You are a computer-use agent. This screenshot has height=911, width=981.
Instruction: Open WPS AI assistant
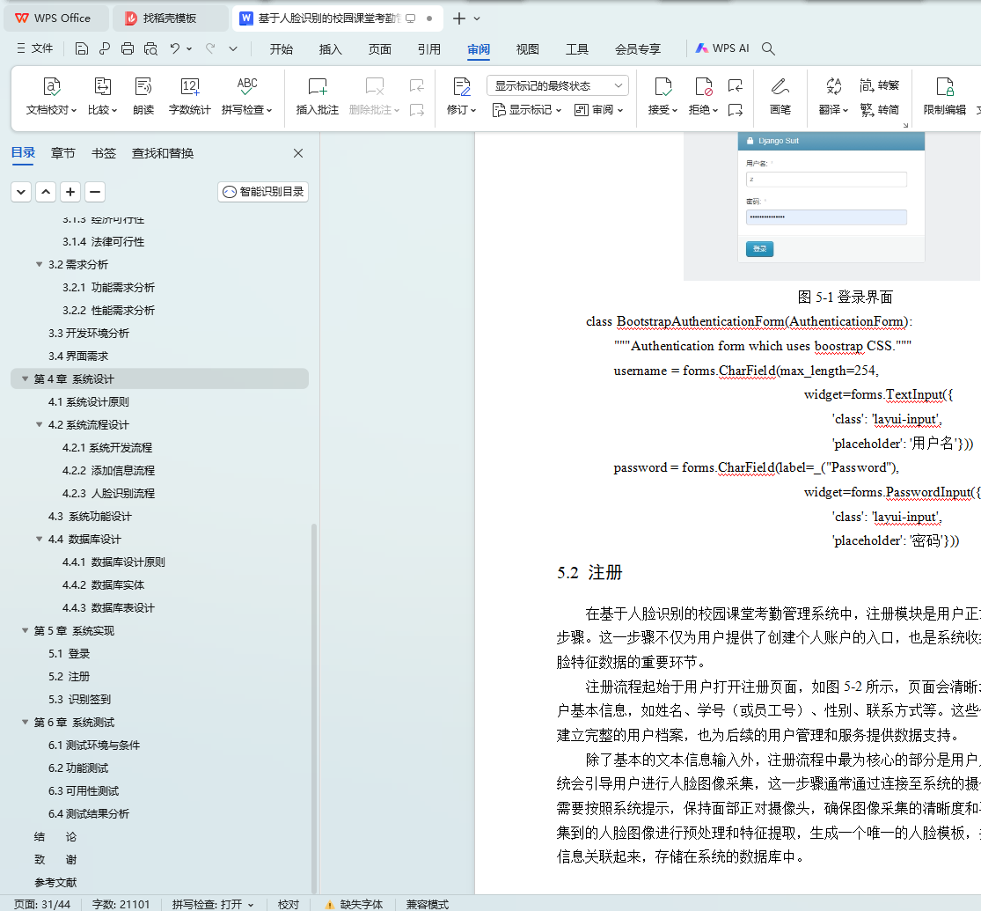point(722,48)
